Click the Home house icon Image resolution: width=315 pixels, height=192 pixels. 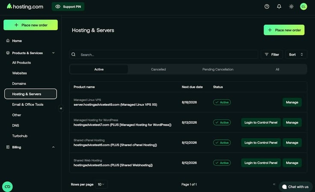coord(8,41)
